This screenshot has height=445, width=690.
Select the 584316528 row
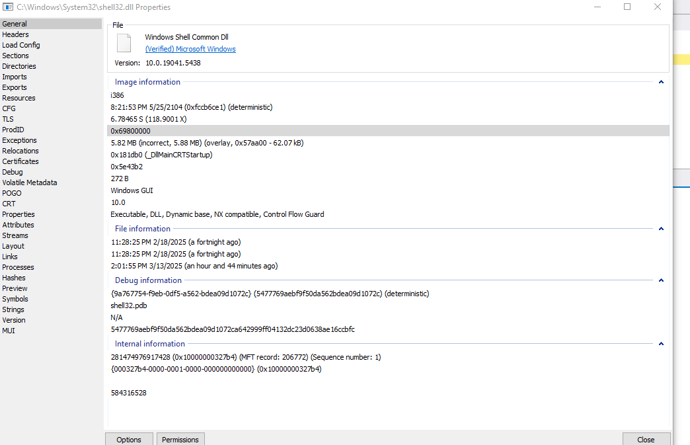388,392
